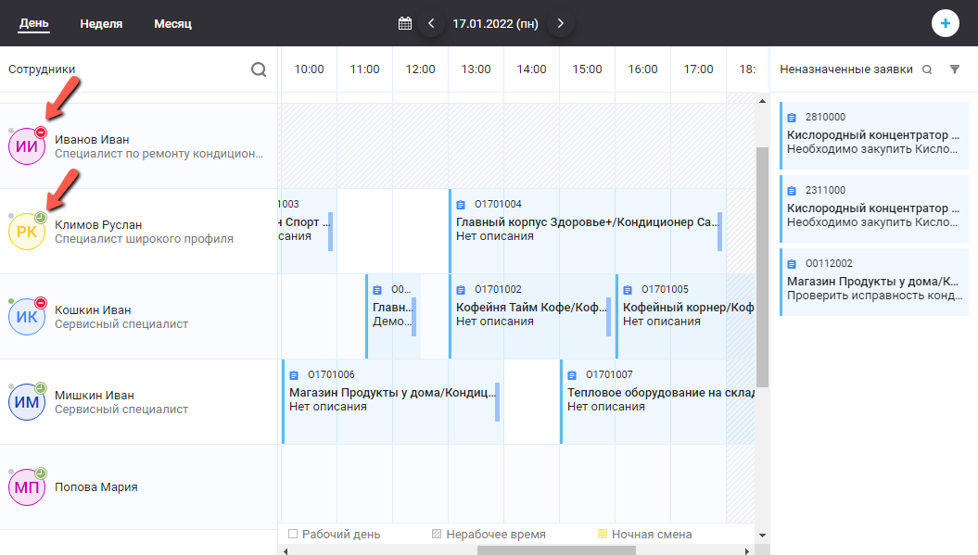Click Кошкин Иван avatar ИК
Screen dimensions: 978x555
(x=27, y=317)
